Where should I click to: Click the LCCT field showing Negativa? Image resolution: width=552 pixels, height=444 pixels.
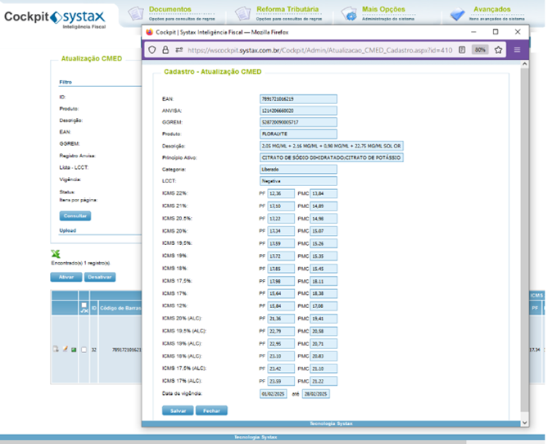[298, 181]
